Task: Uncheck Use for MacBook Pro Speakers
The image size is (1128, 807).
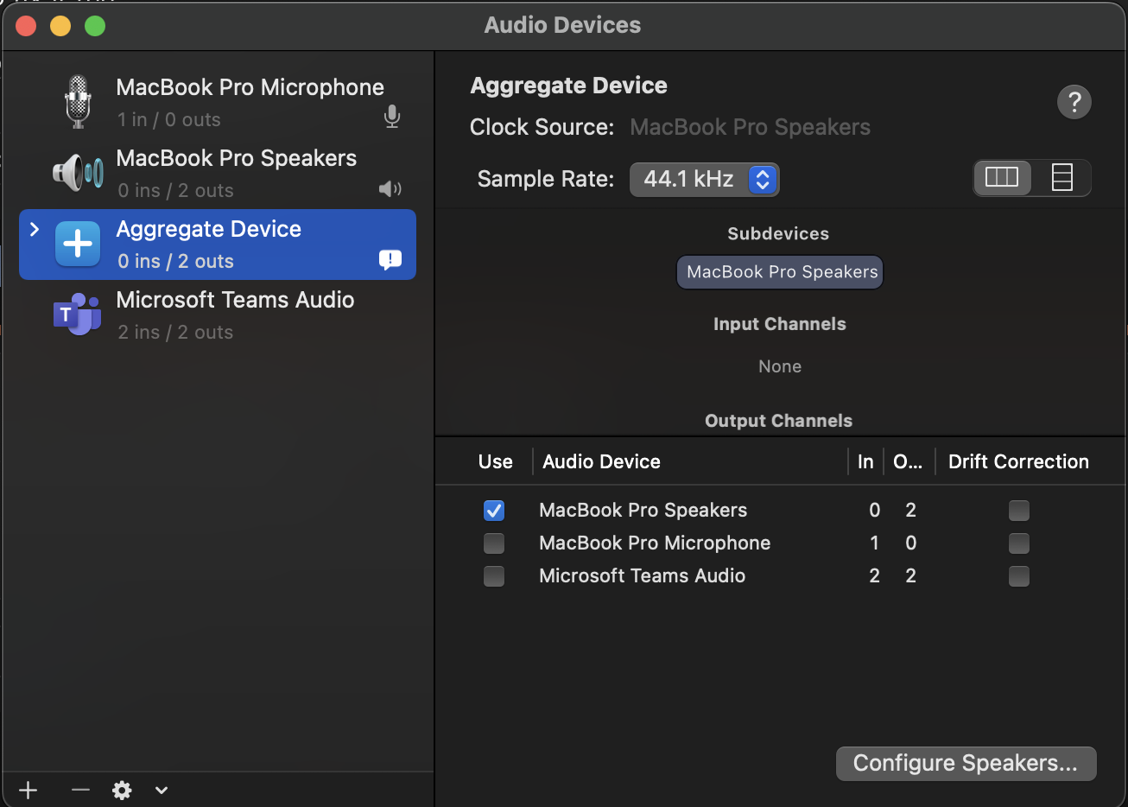Action: tap(494, 511)
